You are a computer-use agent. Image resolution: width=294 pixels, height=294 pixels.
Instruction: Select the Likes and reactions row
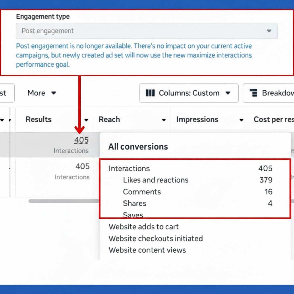[198, 180]
